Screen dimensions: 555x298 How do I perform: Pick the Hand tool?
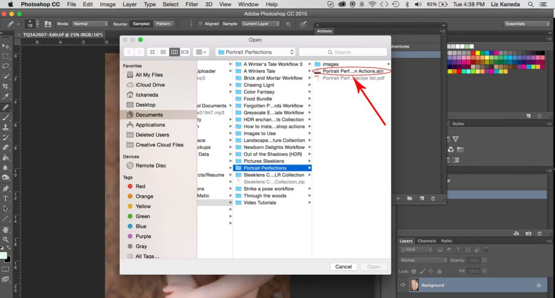(x=5, y=228)
